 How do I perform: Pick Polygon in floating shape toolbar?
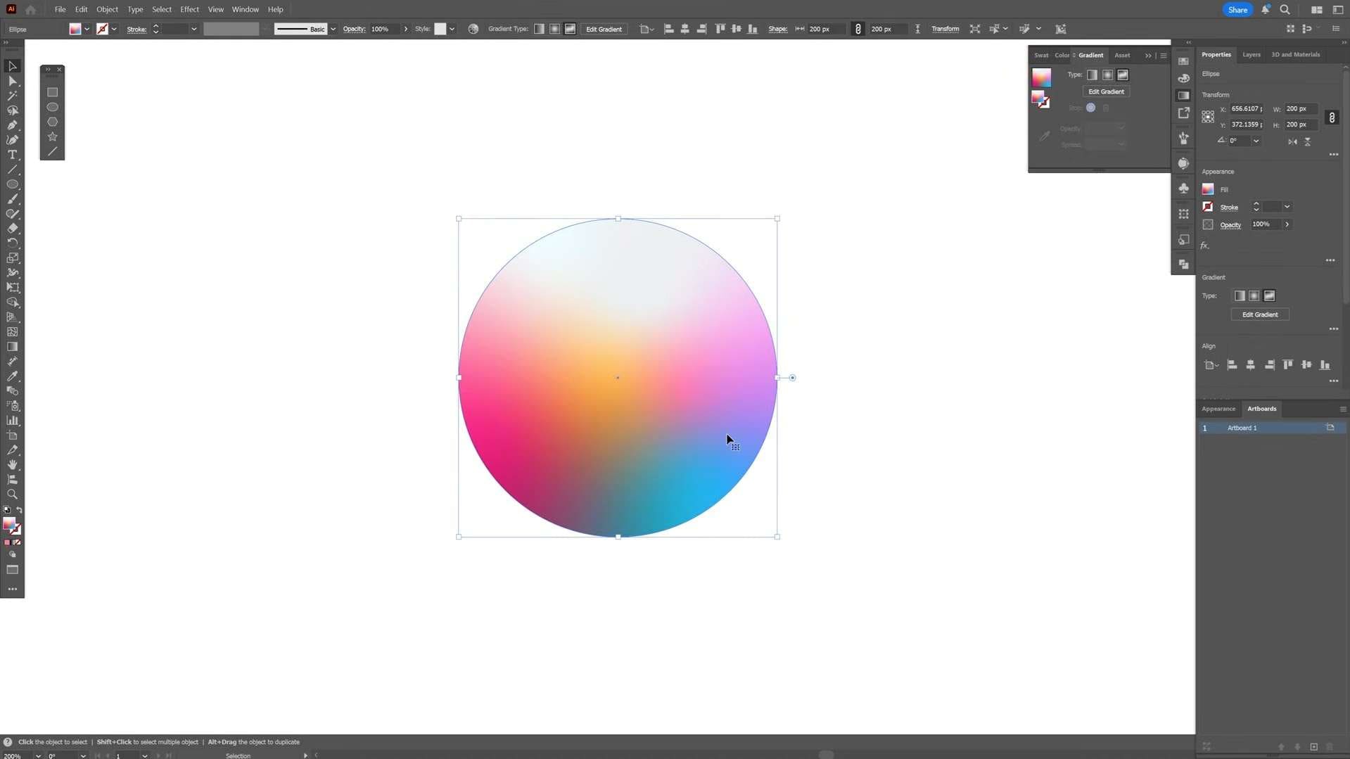tap(52, 122)
